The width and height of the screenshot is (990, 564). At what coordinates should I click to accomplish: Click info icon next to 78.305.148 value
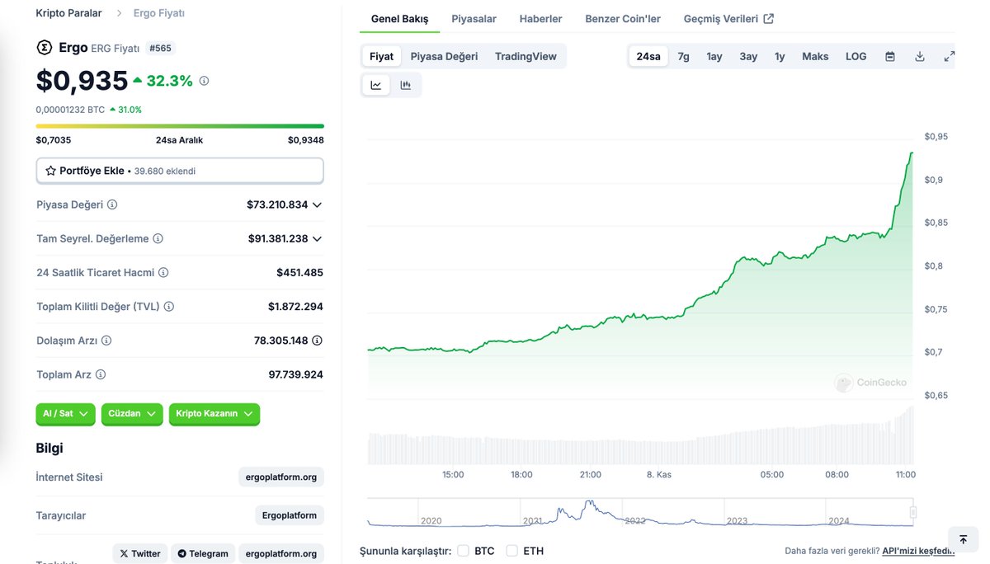coord(318,340)
